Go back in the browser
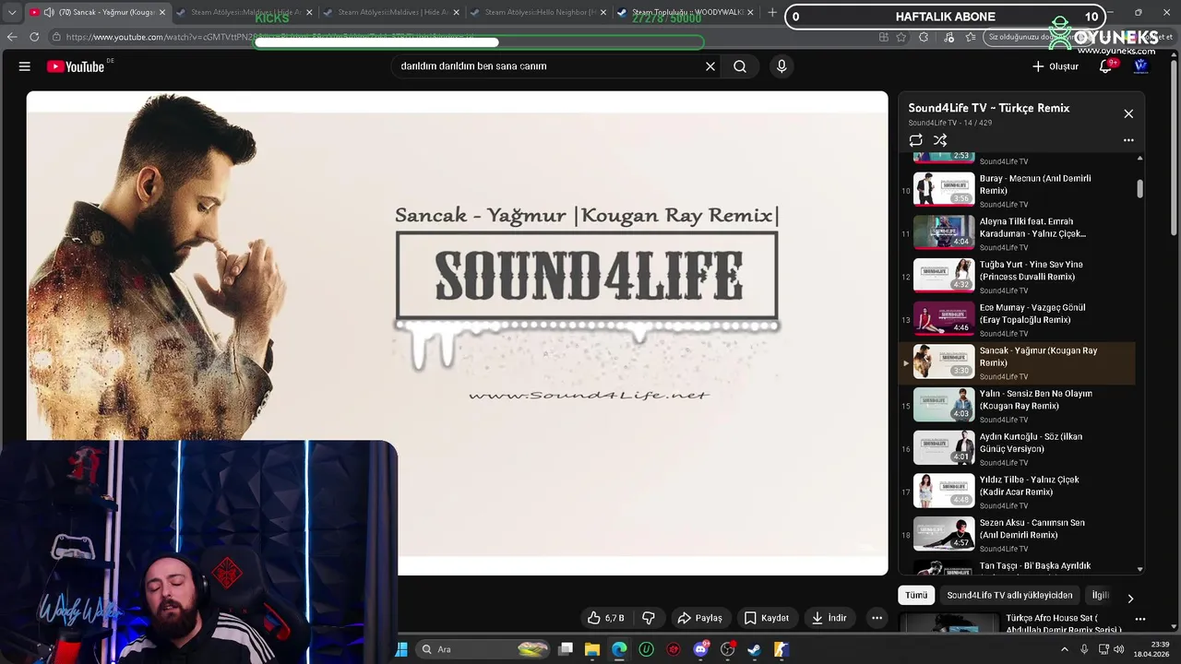 pos(12,37)
